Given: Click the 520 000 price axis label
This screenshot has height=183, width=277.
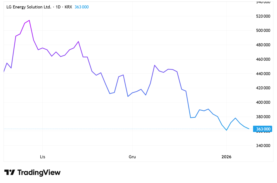Looking at the screenshot, I should pos(263,16).
